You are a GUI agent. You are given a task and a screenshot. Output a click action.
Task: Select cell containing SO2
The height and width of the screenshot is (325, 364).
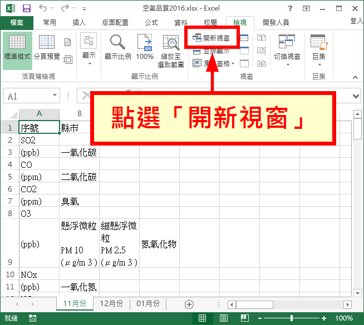coord(39,140)
